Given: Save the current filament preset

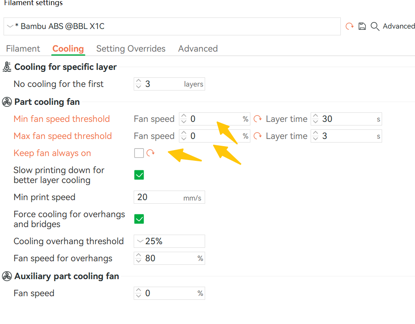Looking at the screenshot, I should tap(362, 26).
